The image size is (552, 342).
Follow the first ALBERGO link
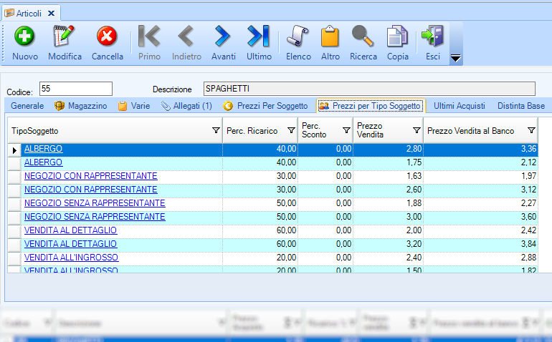click(43, 149)
